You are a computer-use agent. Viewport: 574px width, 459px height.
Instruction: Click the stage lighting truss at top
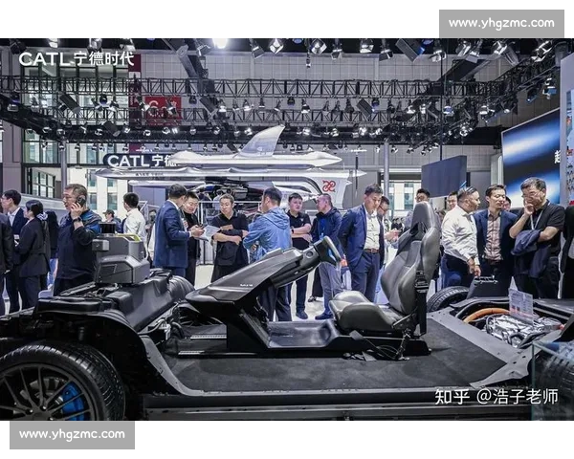[x=287, y=88]
